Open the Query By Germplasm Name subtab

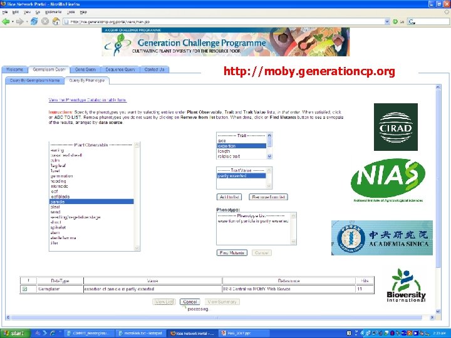(x=35, y=81)
